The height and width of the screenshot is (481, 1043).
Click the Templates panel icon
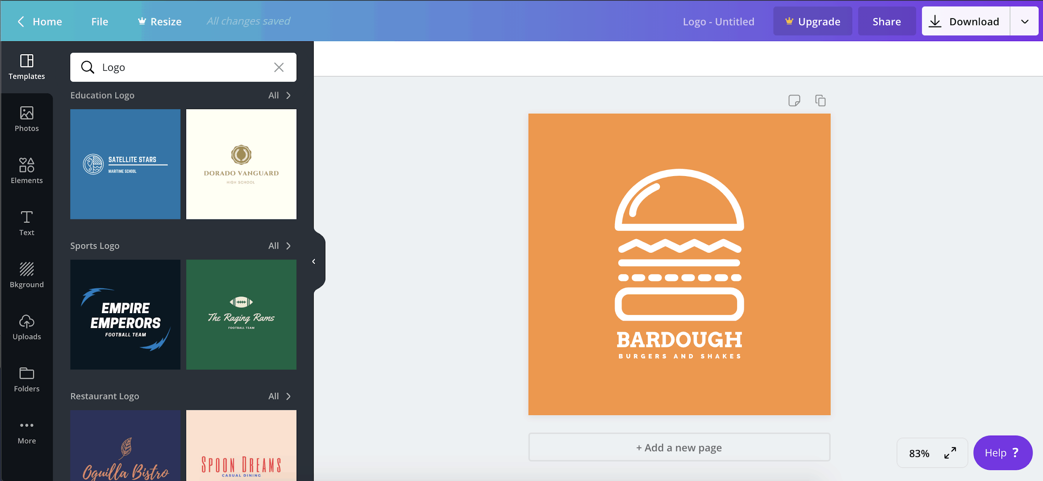coord(27,65)
